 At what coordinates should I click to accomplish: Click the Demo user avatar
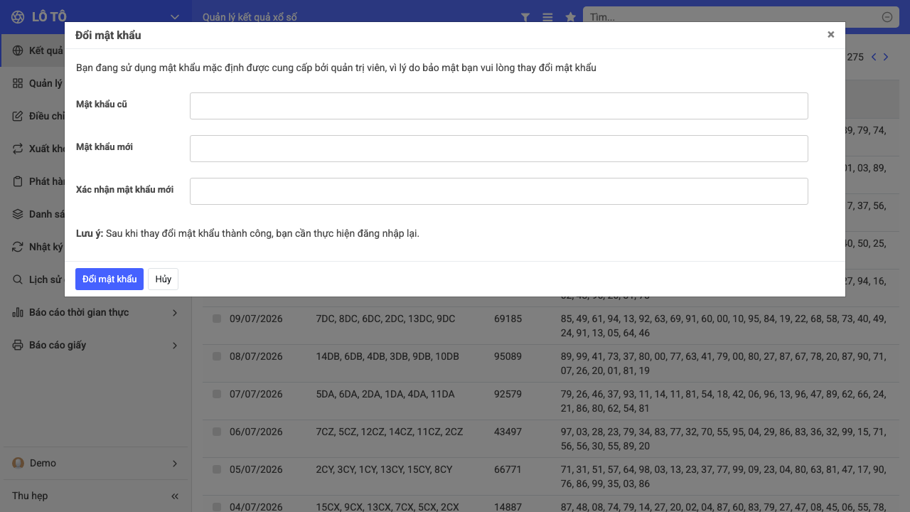(x=18, y=463)
